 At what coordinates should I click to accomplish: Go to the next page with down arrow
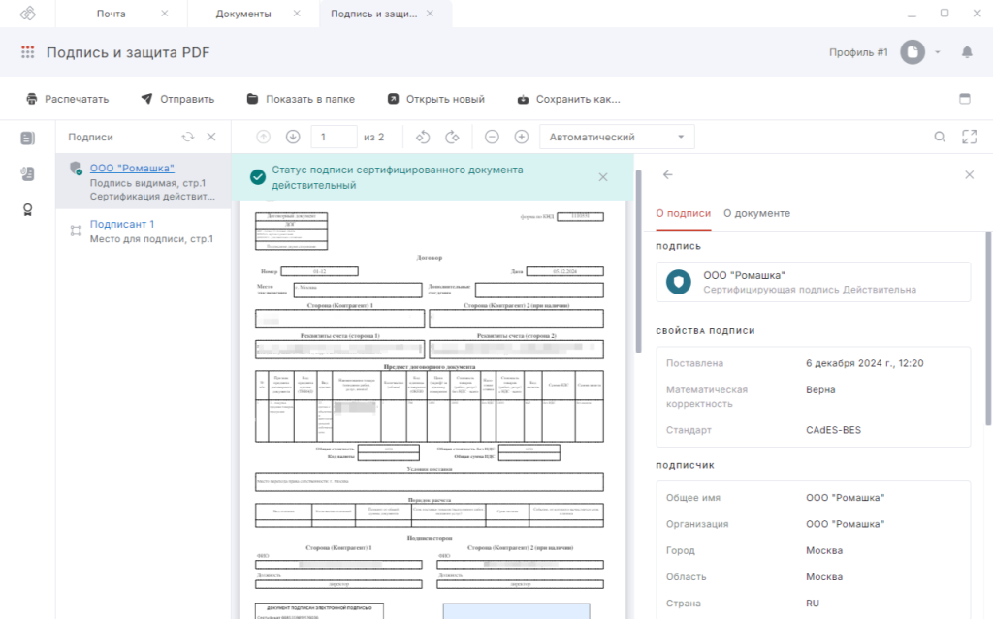click(293, 138)
